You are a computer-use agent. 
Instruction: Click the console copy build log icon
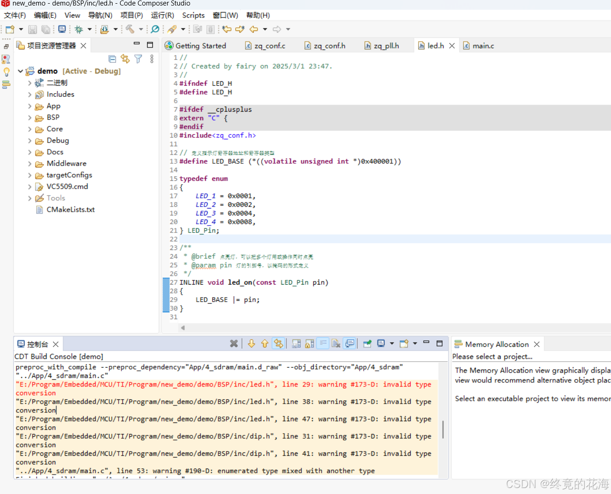click(296, 344)
